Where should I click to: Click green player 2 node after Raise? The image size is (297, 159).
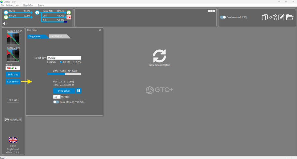[69, 13]
